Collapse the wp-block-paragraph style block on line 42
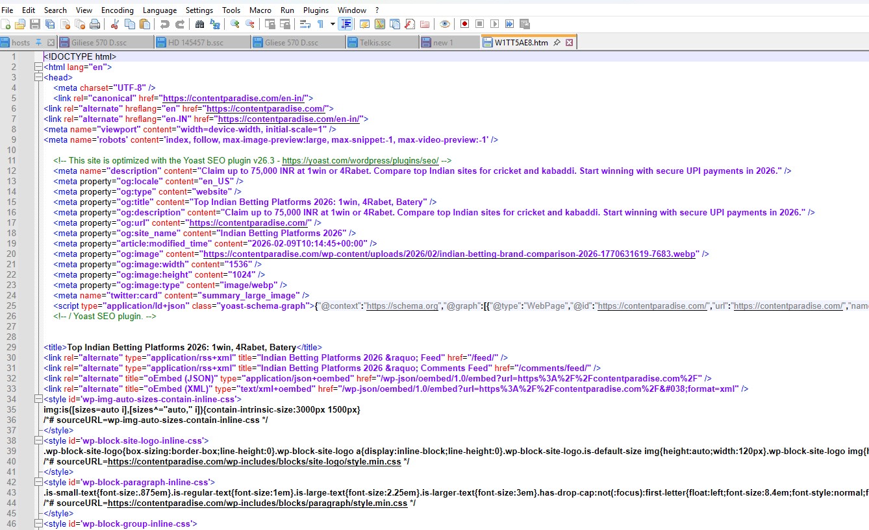Viewport: 869px width, 530px height. 38,482
